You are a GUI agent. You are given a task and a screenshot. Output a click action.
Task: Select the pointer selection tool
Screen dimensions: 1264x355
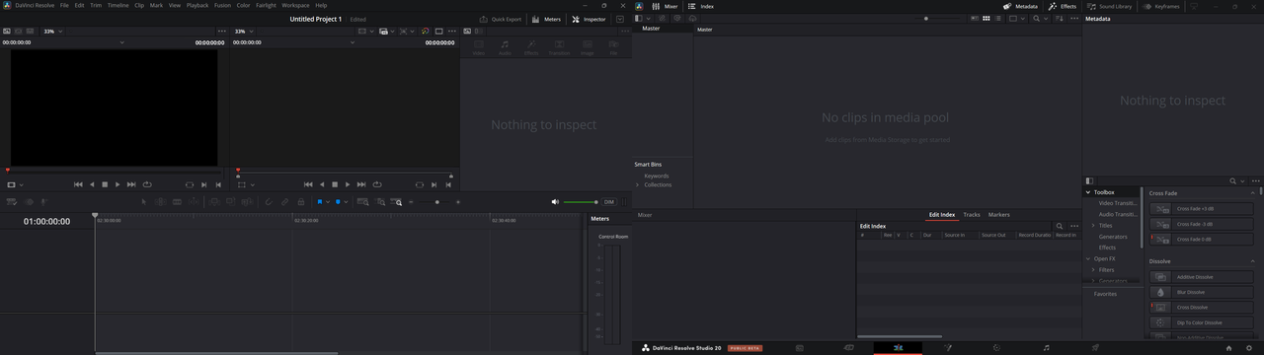click(x=144, y=202)
